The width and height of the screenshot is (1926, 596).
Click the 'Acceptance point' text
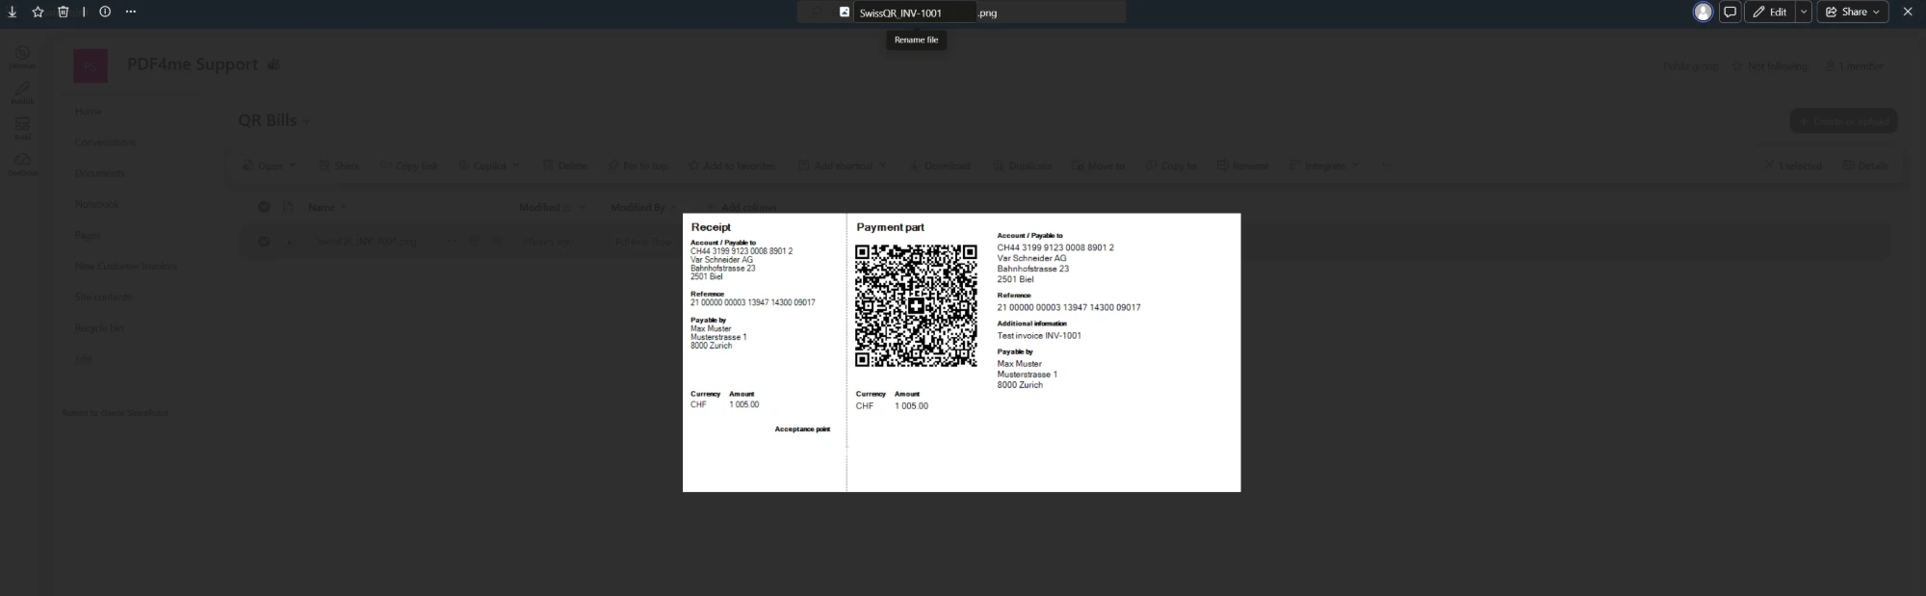click(x=802, y=429)
